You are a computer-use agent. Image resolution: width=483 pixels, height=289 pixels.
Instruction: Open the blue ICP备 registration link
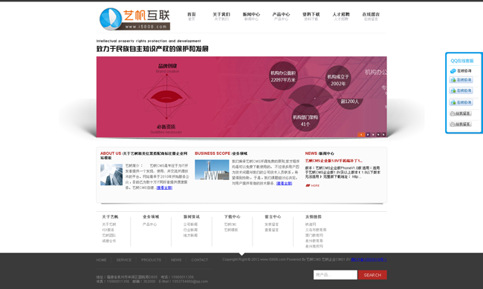click(x=369, y=259)
